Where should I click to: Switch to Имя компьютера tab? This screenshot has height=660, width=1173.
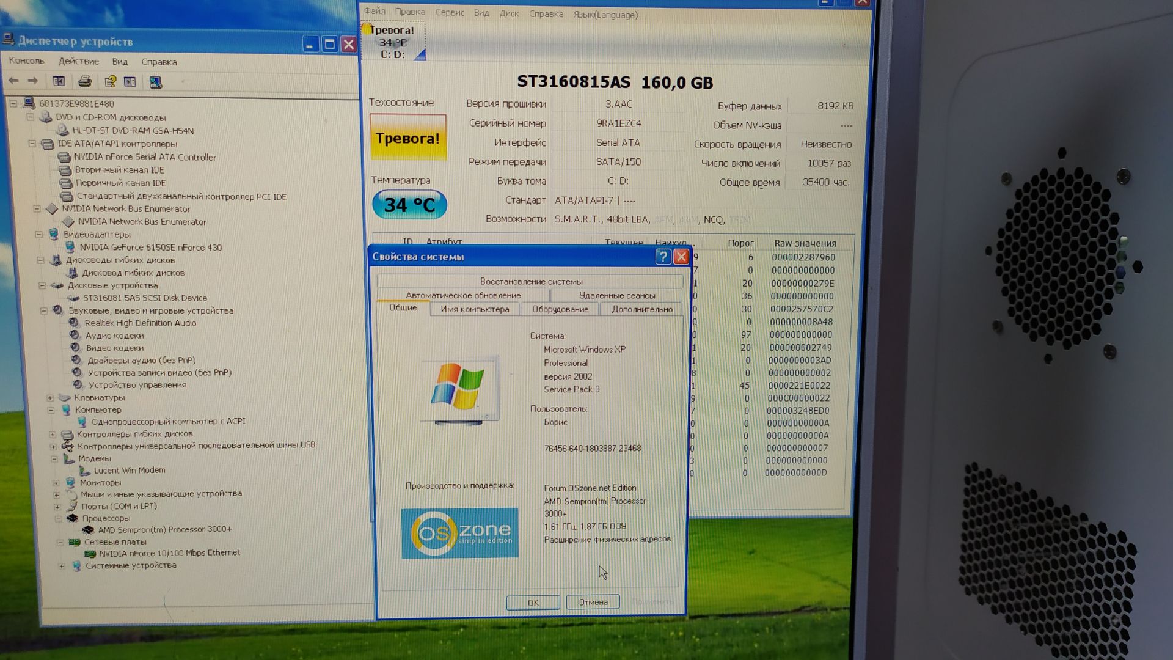(x=475, y=309)
